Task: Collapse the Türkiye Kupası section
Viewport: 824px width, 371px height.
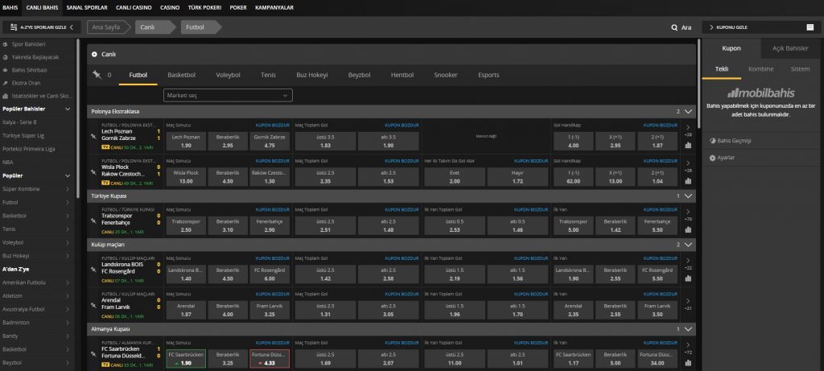Action: pos(689,196)
